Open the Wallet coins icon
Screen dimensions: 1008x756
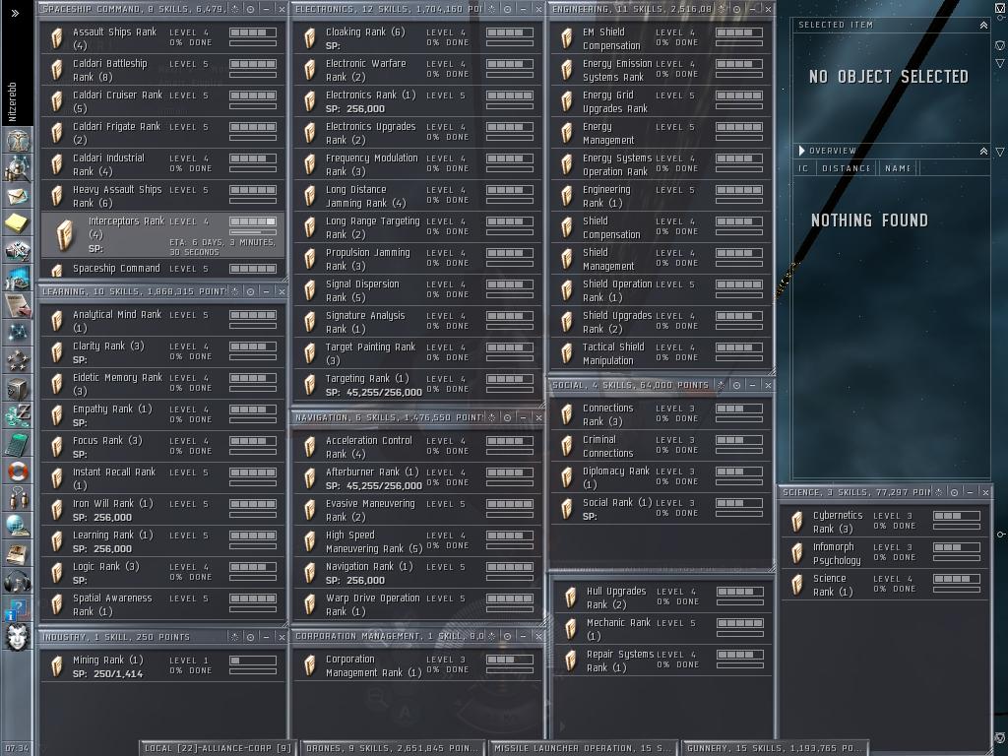pos(18,416)
